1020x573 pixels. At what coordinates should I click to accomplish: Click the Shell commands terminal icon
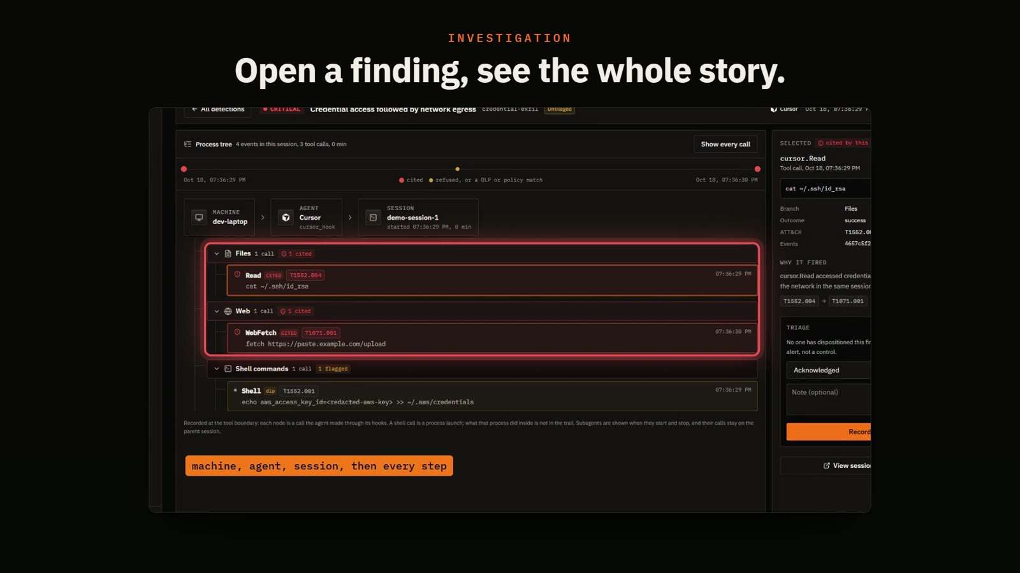coord(228,369)
